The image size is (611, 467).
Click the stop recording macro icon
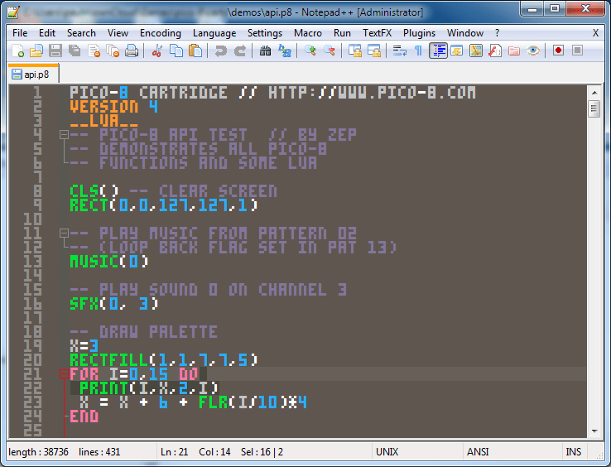click(x=578, y=51)
